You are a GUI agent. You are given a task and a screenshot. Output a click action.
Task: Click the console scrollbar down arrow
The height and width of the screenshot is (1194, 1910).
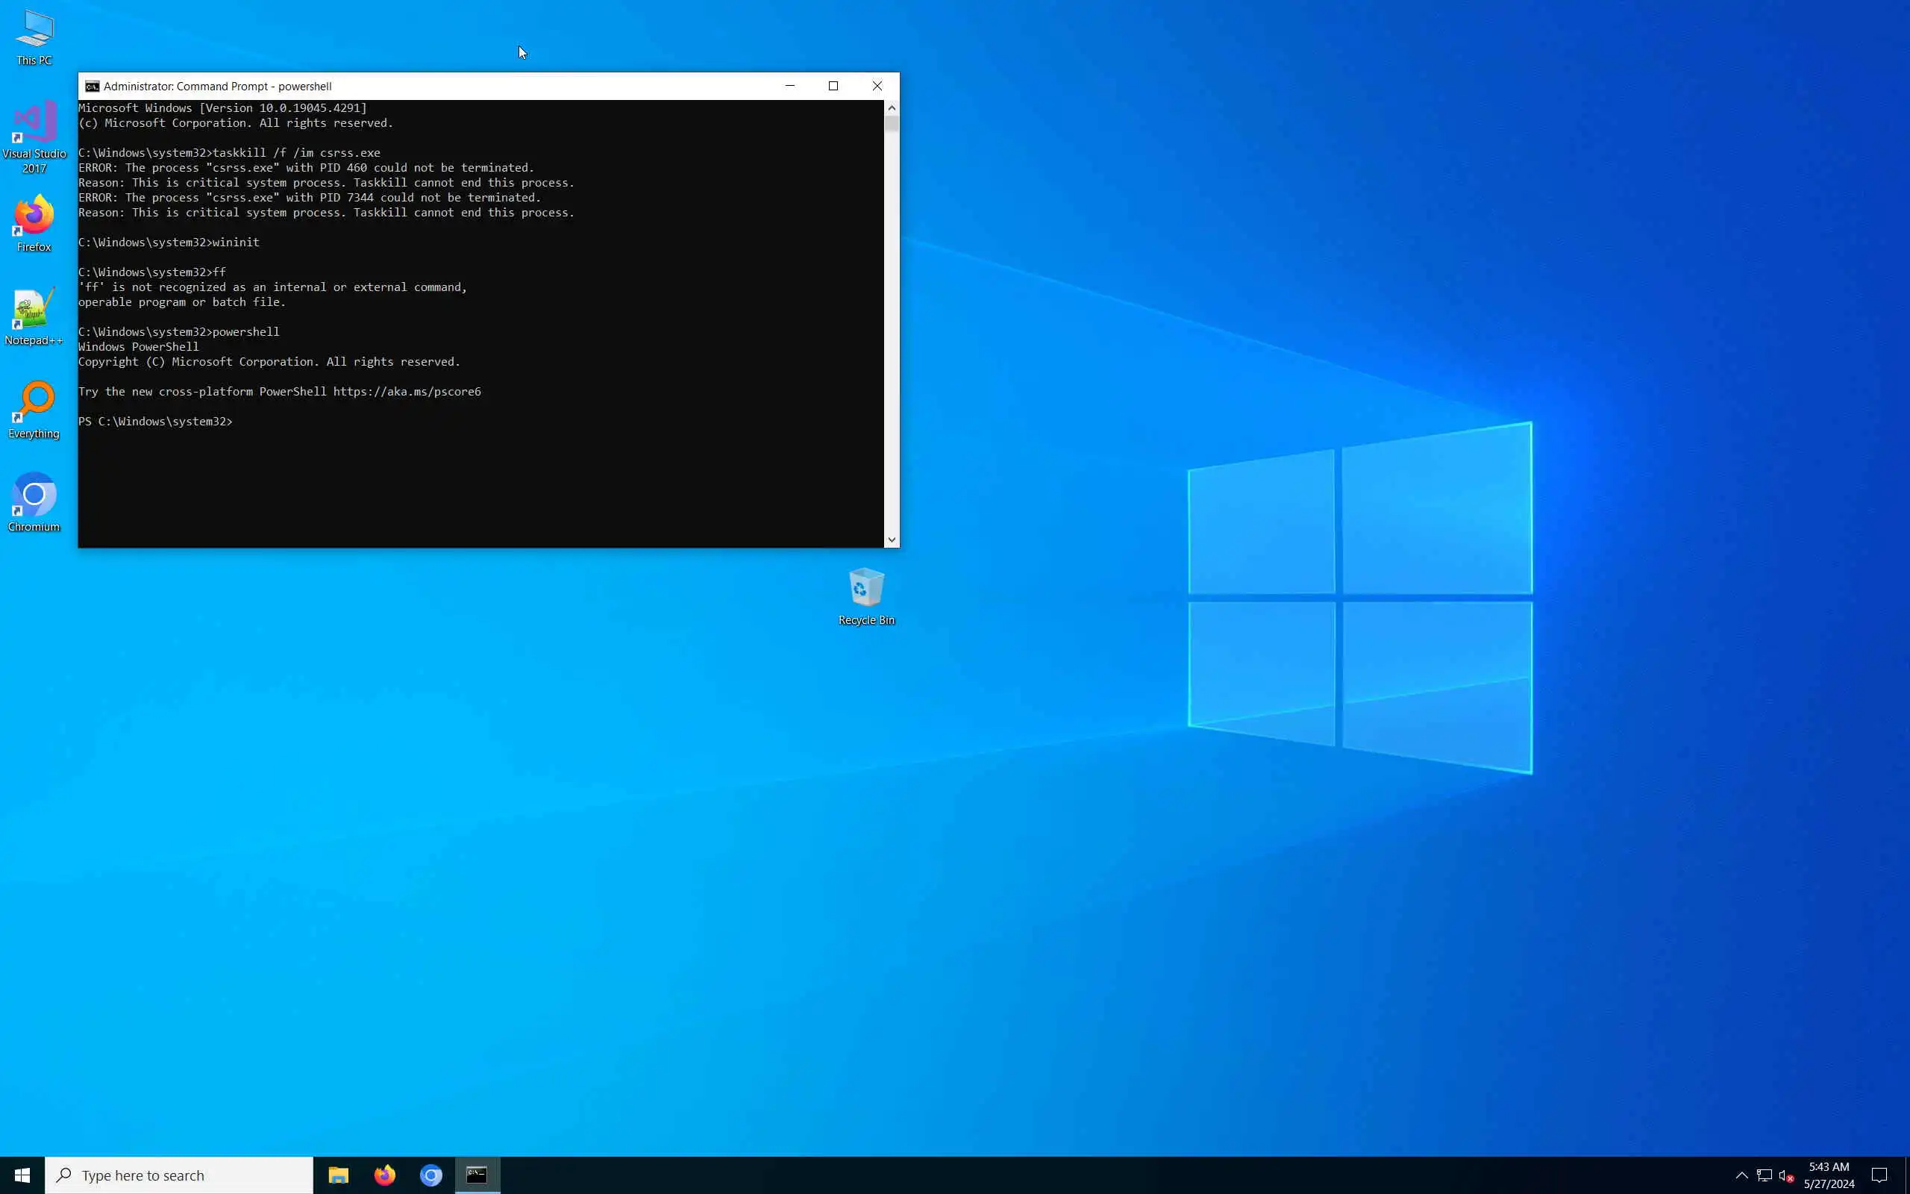click(891, 540)
